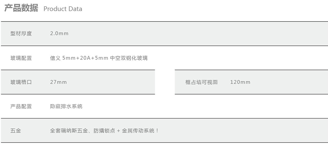This screenshot has width=328, height=144.
Task: Click the gray 五金 row background
Action: [x=164, y=130]
